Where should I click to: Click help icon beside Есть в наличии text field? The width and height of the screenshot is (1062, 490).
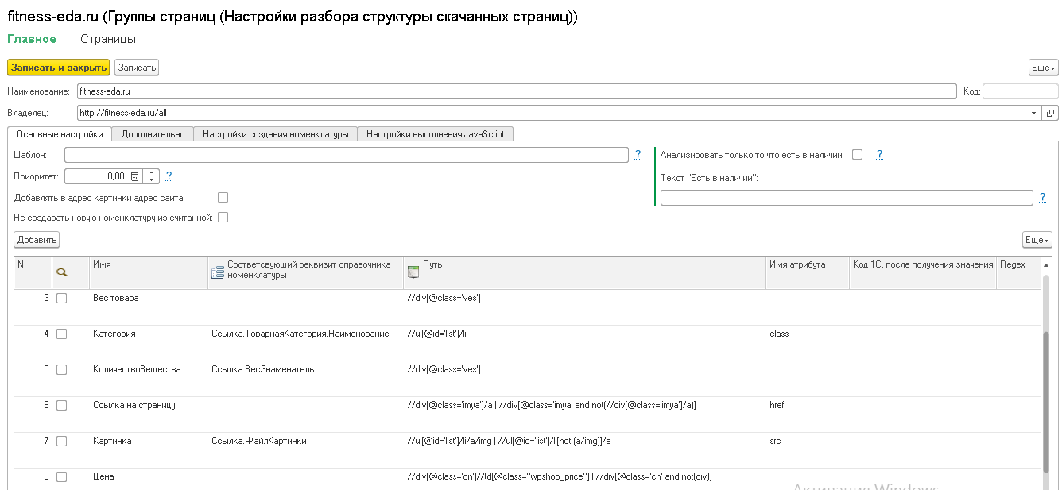(1042, 197)
